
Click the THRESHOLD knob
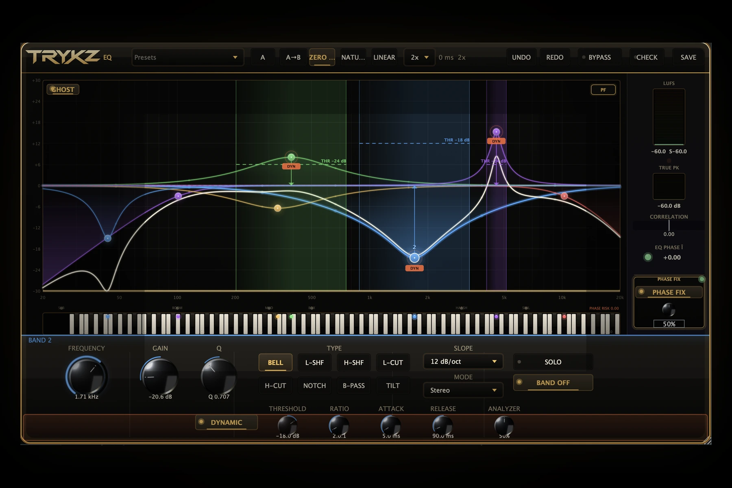coord(288,426)
